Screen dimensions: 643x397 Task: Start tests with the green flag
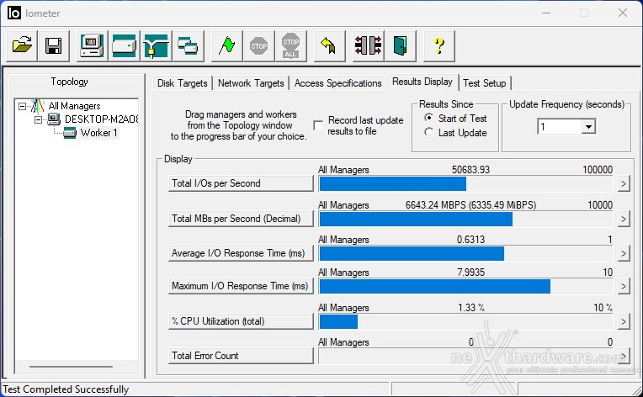[226, 45]
